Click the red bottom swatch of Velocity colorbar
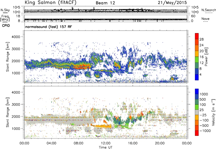The height and width of the screenshot is (149, 216). tap(197, 133)
